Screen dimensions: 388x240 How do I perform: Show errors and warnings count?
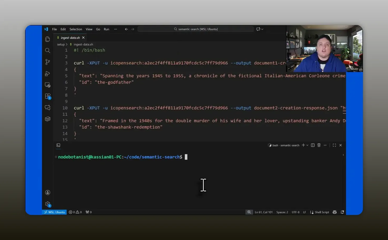[x=75, y=212]
